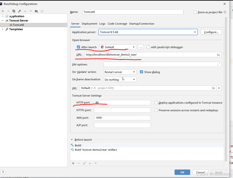The width and height of the screenshot is (233, 178).
Task: Switch to the Startup/Connection tab
Action: 142,24
